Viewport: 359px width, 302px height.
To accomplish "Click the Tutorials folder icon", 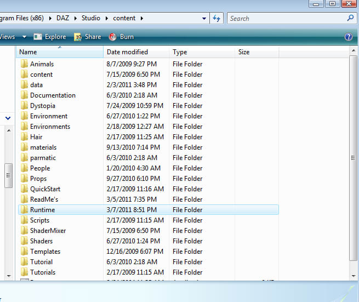I will click(x=24, y=272).
